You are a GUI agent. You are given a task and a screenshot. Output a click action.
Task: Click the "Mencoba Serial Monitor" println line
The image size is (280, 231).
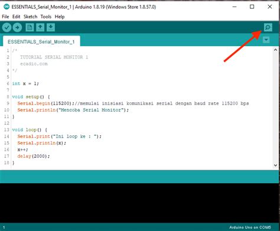(73, 110)
